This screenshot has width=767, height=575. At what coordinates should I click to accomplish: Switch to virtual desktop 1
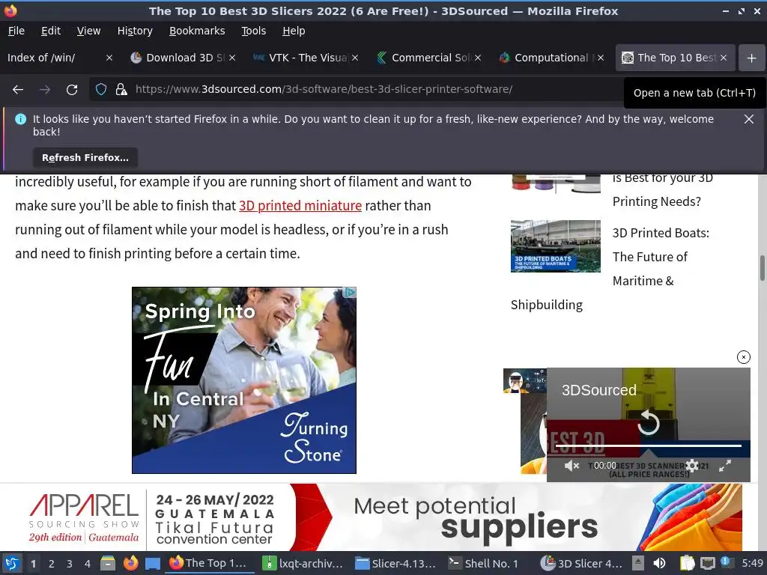(x=33, y=564)
